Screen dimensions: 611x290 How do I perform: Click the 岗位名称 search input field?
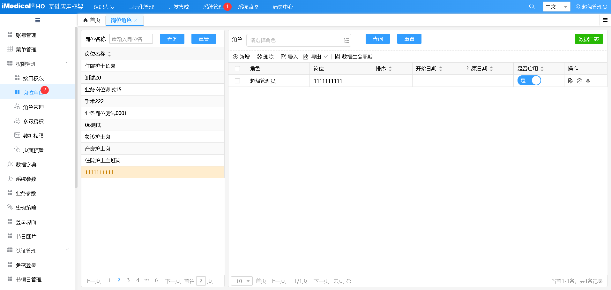pyautogui.click(x=131, y=39)
